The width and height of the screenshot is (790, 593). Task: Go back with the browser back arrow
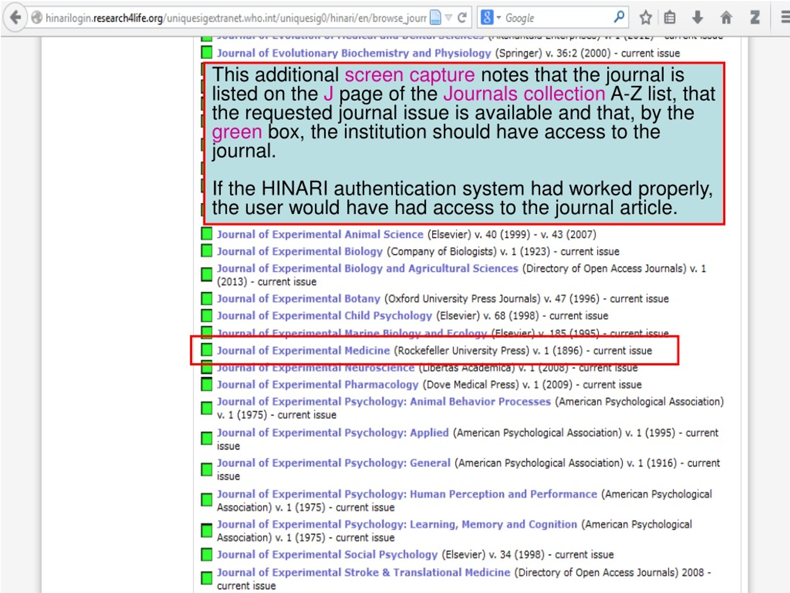[15, 17]
